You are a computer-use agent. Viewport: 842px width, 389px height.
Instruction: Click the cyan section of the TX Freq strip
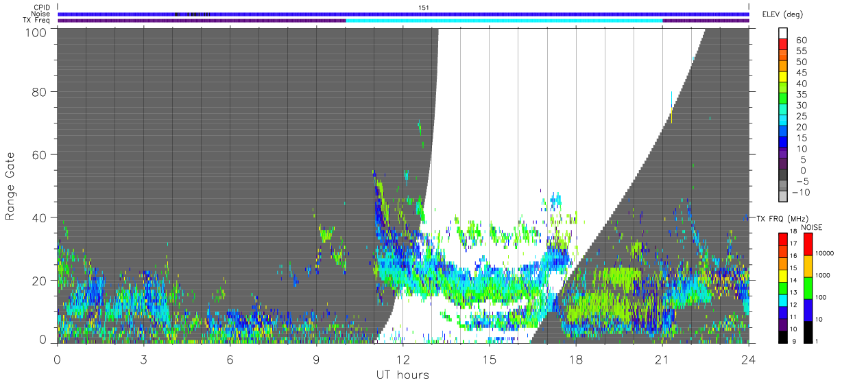click(504, 21)
